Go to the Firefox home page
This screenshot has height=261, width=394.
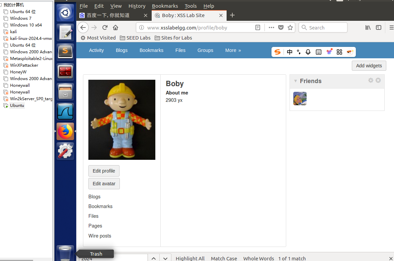tap(115, 28)
